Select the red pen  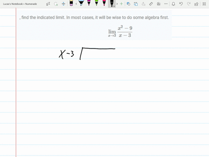point(104,3)
